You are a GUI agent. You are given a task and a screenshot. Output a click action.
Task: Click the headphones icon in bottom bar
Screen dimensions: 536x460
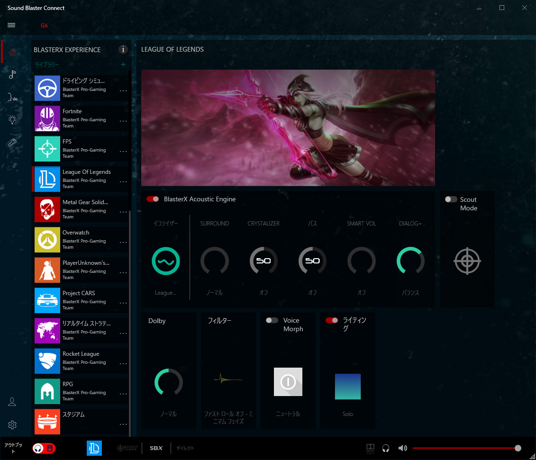click(386, 448)
